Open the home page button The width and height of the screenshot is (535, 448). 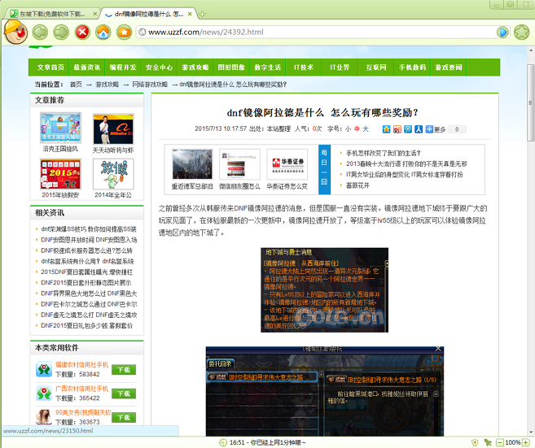(x=103, y=33)
